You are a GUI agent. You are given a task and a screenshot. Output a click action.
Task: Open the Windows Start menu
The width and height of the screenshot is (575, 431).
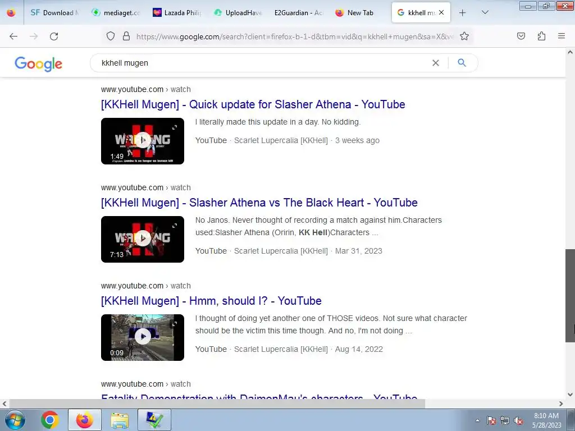point(15,420)
